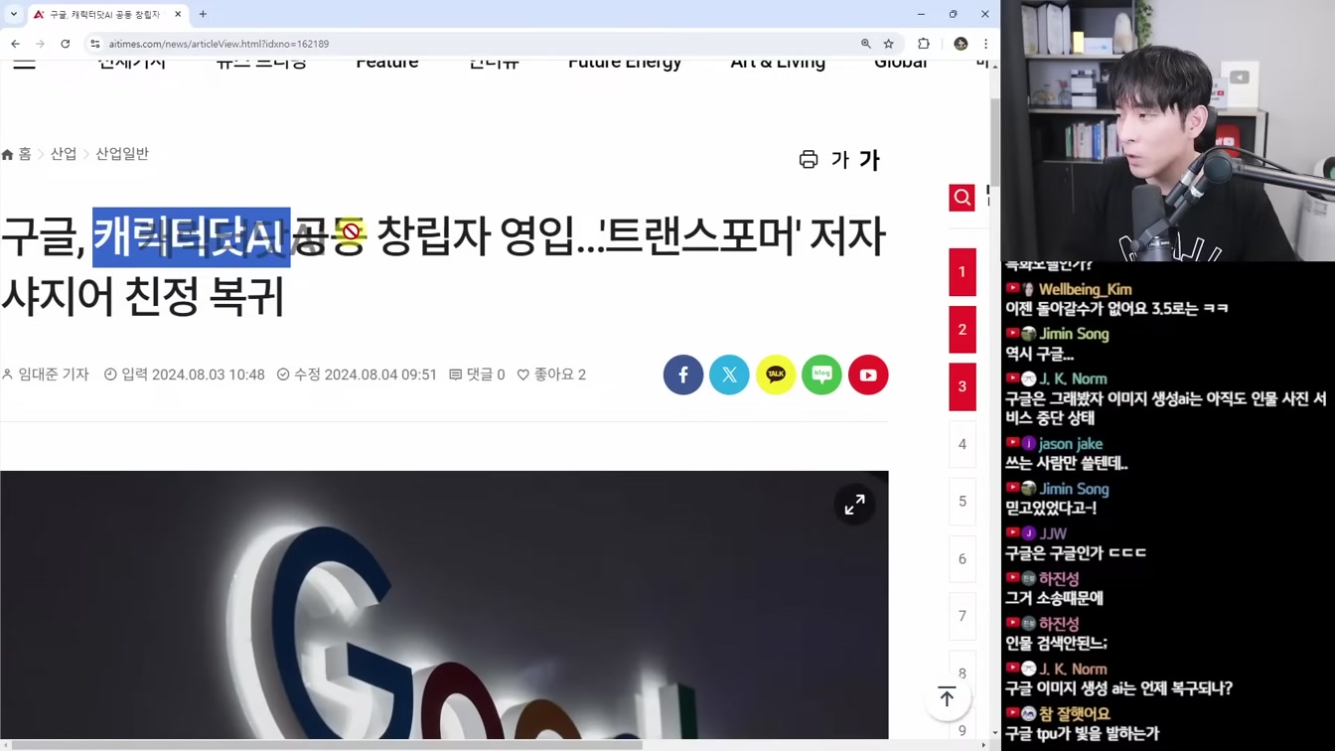This screenshot has height=751, width=1335.
Task: Open the 산업일반 breadcrumb link
Action: (122, 154)
